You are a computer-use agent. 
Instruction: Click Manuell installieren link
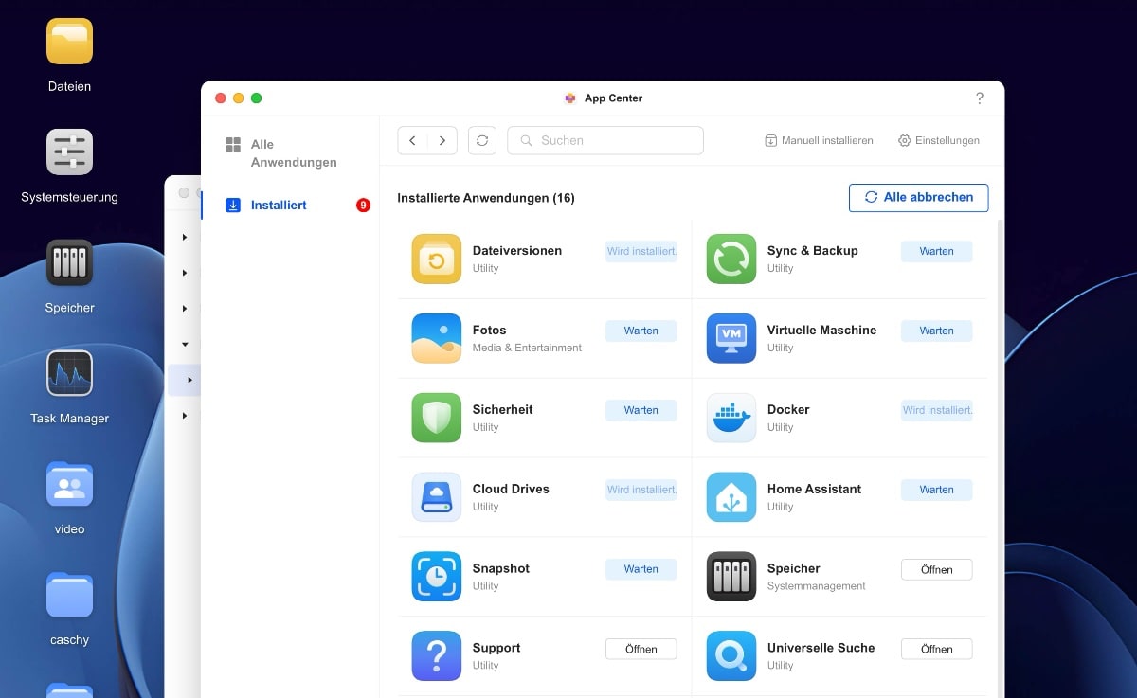tap(819, 140)
